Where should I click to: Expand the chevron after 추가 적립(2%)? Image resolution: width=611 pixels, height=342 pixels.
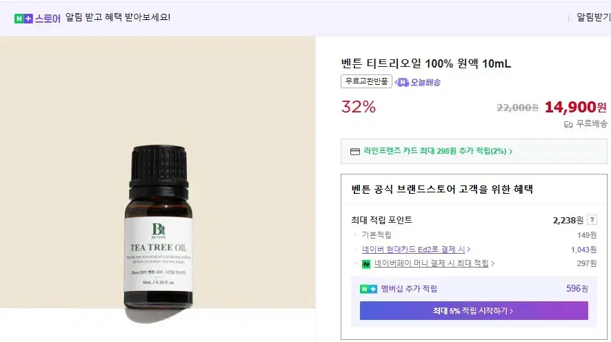pyautogui.click(x=510, y=152)
